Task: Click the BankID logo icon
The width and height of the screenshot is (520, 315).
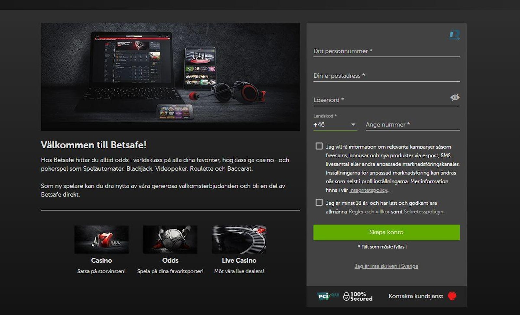Action: (x=455, y=35)
